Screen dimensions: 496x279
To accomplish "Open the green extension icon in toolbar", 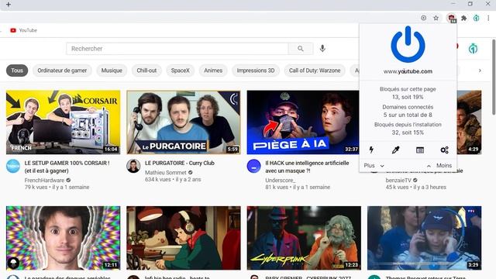I will point(476,18).
